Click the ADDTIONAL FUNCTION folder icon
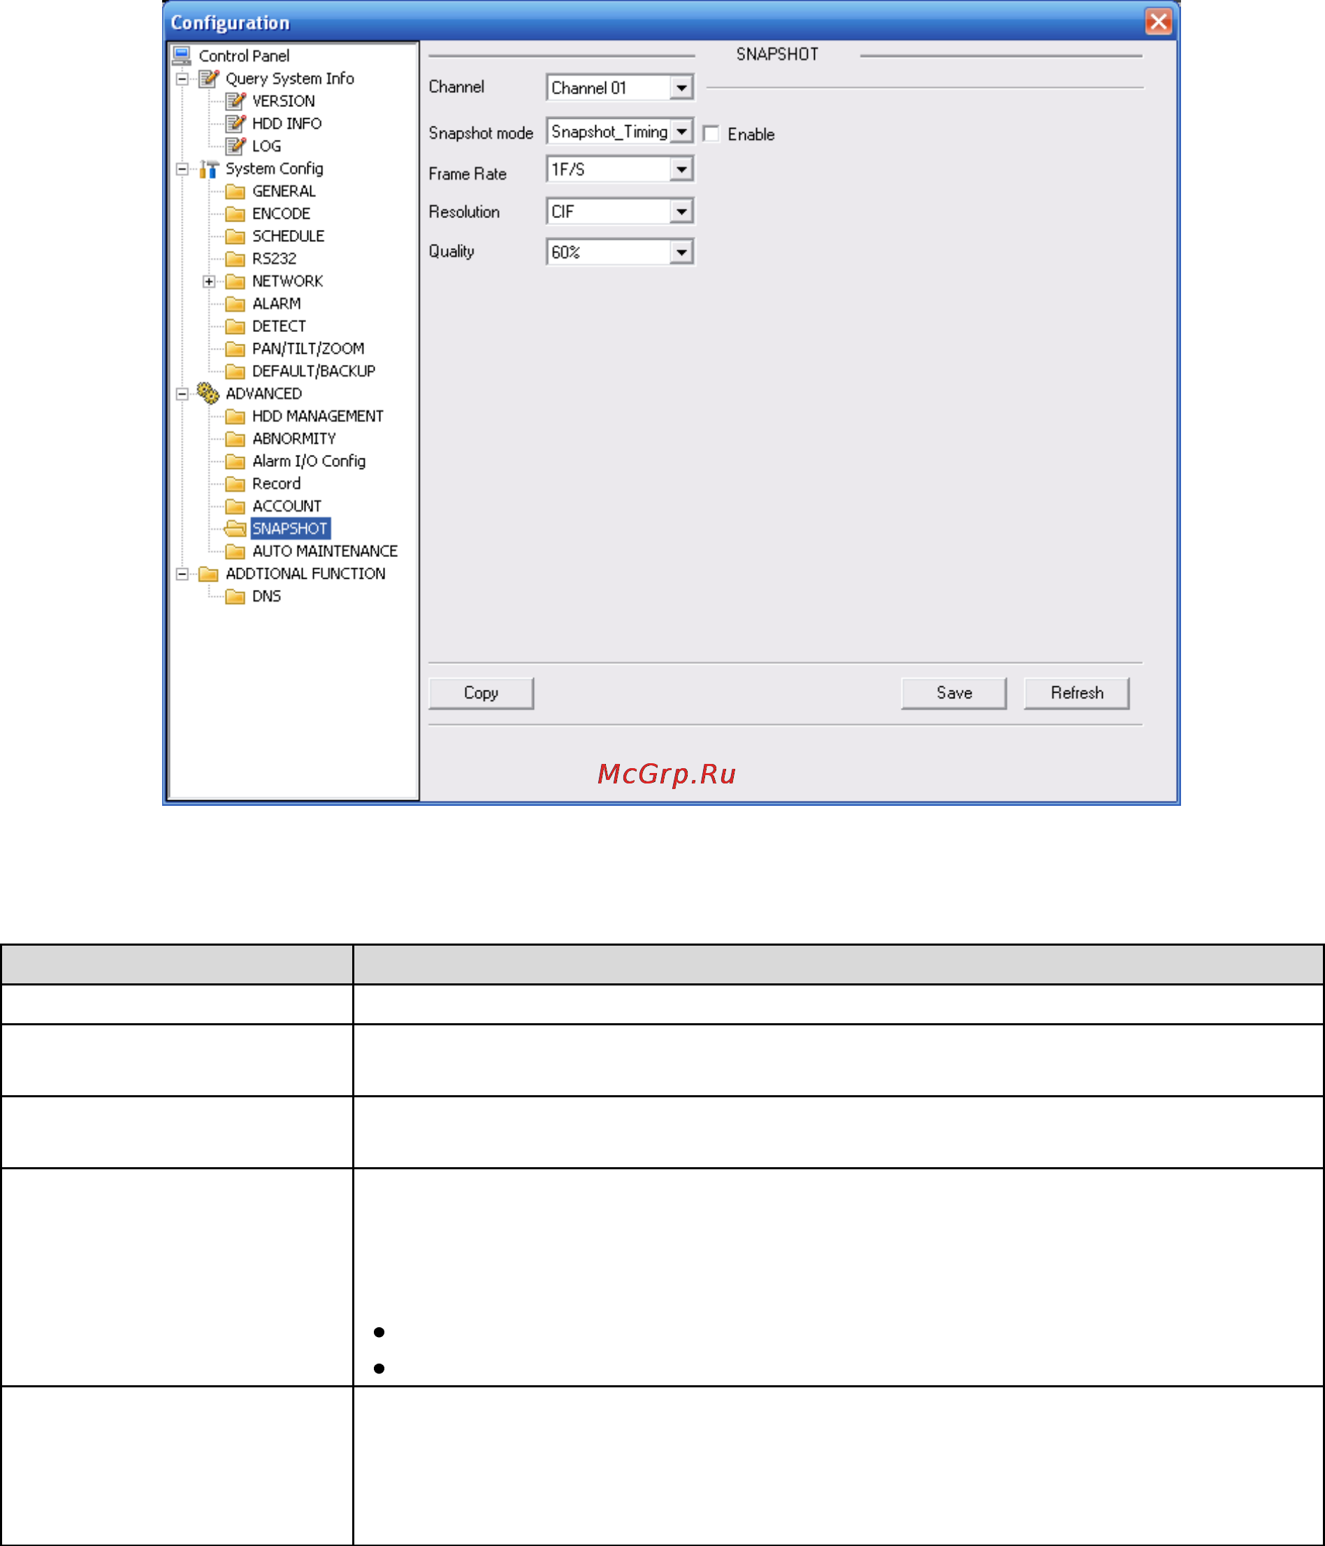 208,574
